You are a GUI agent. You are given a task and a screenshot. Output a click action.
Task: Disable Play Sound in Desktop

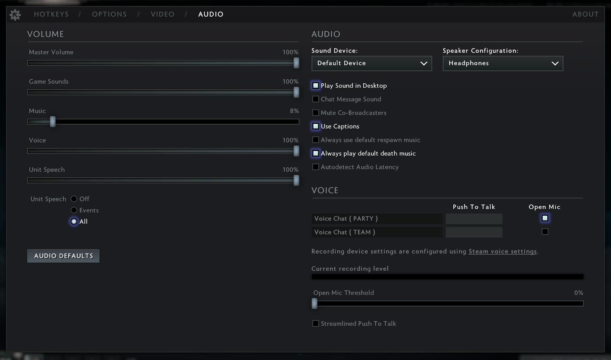[x=316, y=86]
